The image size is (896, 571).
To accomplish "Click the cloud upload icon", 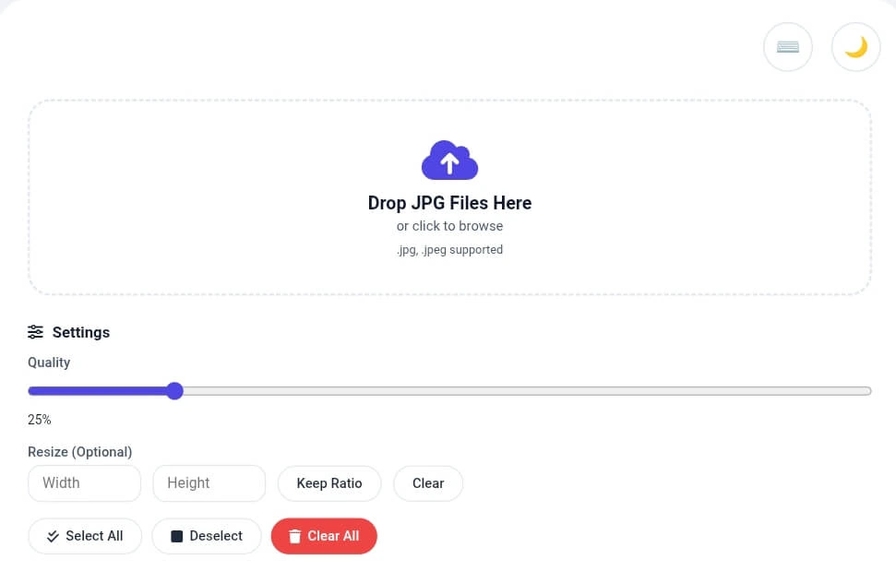I will (x=449, y=159).
